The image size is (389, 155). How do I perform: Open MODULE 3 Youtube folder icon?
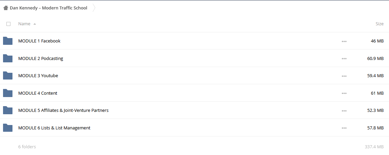pyautogui.click(x=8, y=75)
